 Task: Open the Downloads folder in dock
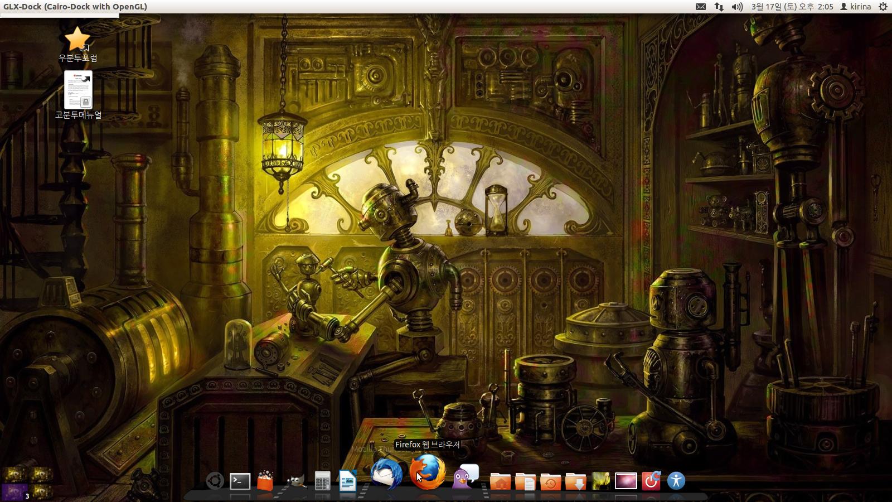pos(575,481)
